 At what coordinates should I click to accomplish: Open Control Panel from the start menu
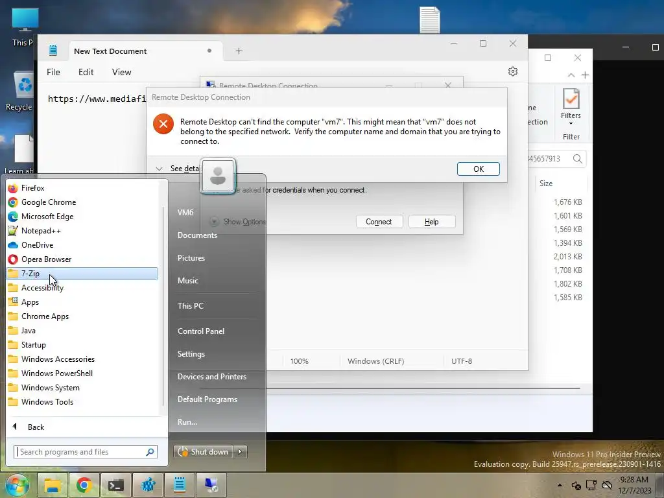click(201, 331)
